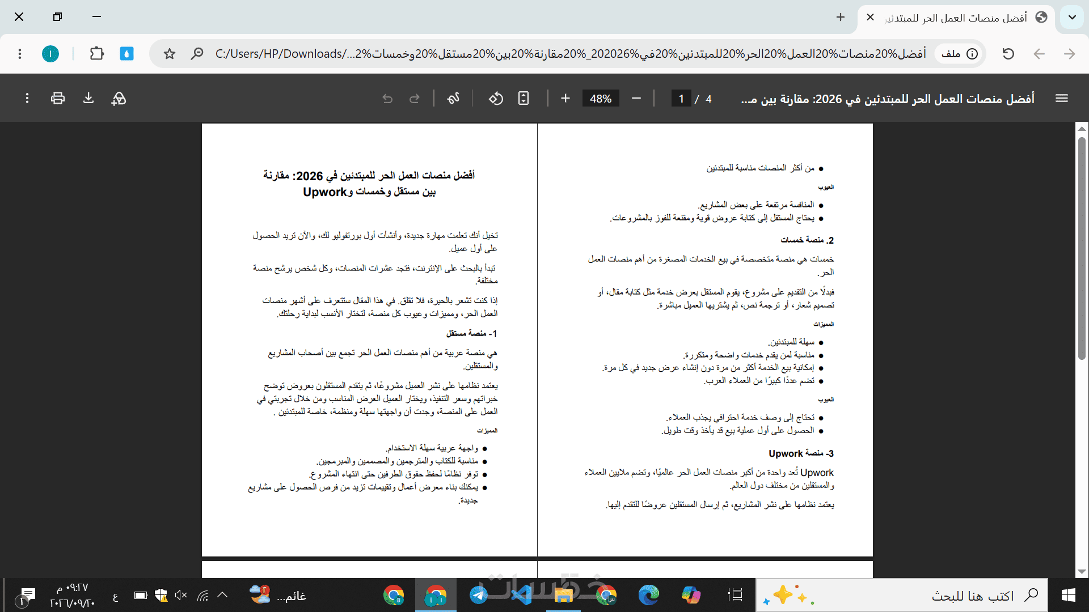
Task: Open the PDF sidebar hamburger menu
Action: click(1062, 99)
